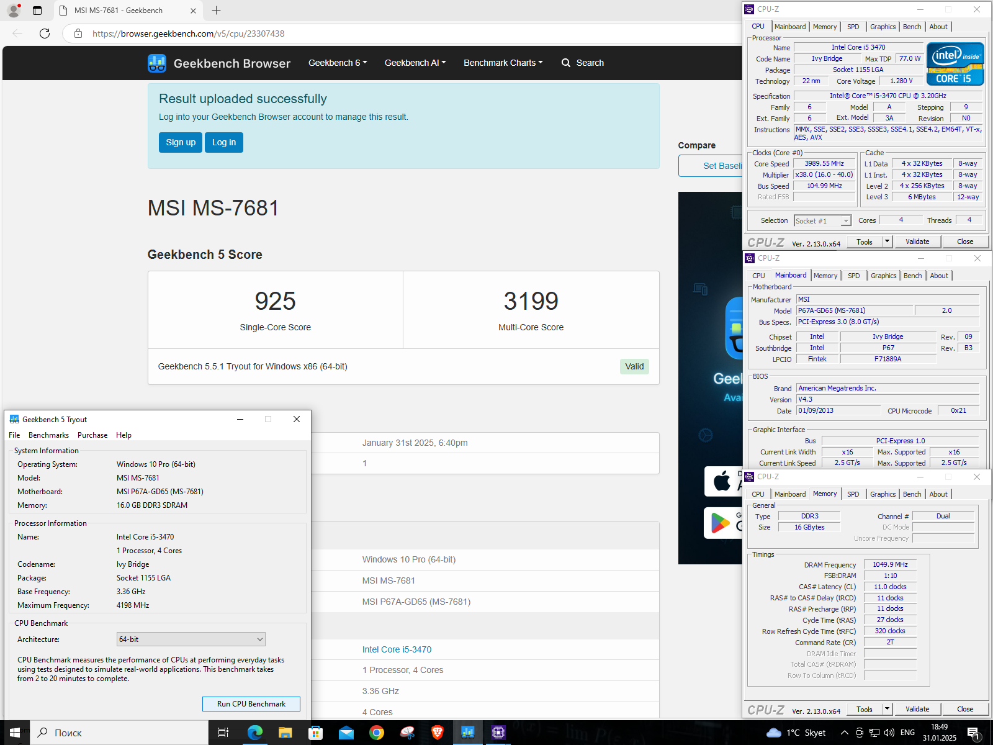Click the 3199 multi-core score
The image size is (993, 745).
coord(531,301)
